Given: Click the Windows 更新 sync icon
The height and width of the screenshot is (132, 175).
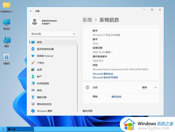Looking at the screenshot, I should coord(33,111).
